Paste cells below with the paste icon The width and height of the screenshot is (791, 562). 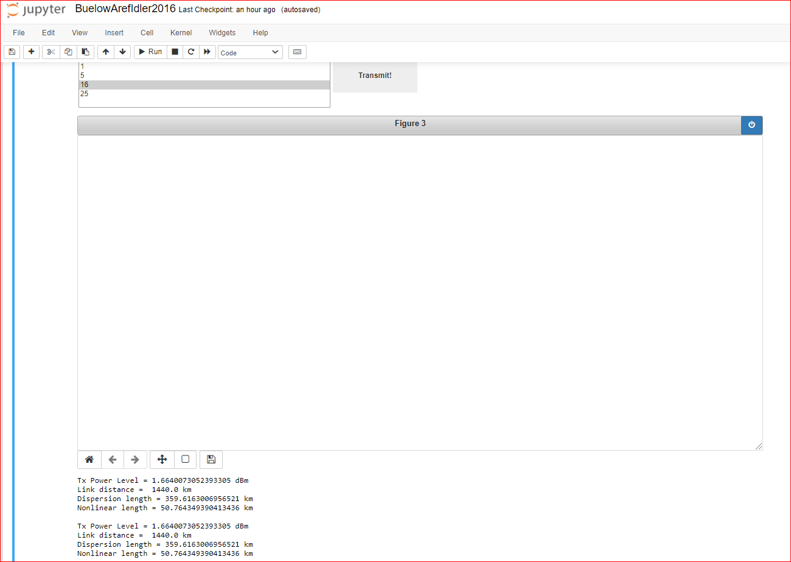tap(85, 52)
